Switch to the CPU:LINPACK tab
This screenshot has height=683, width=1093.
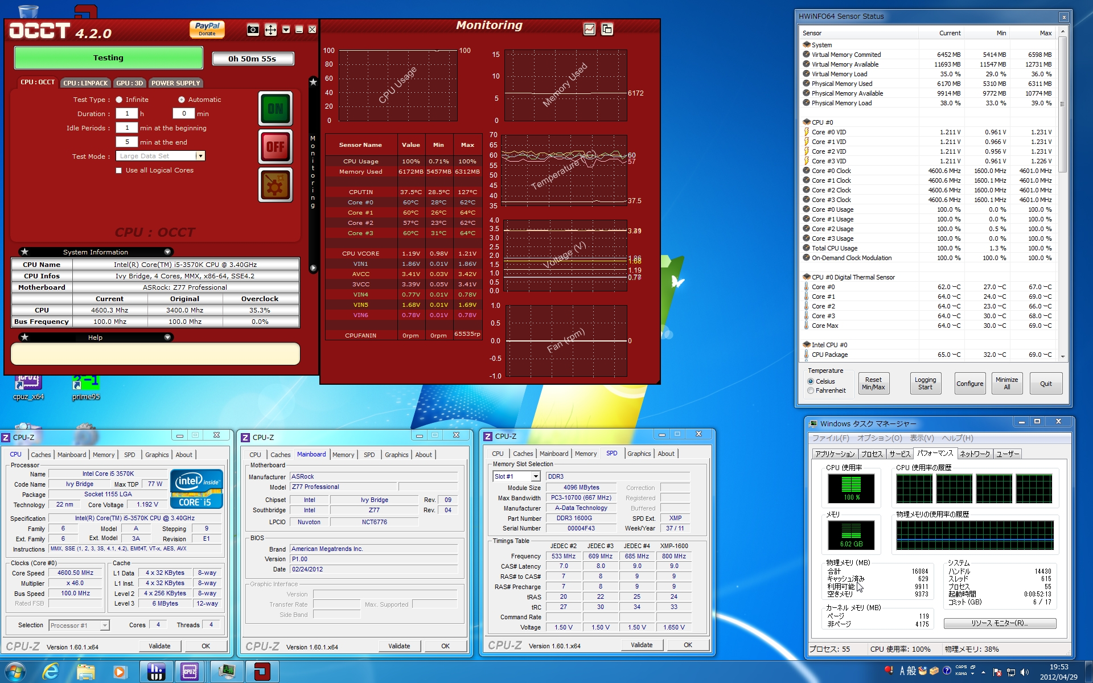click(85, 83)
